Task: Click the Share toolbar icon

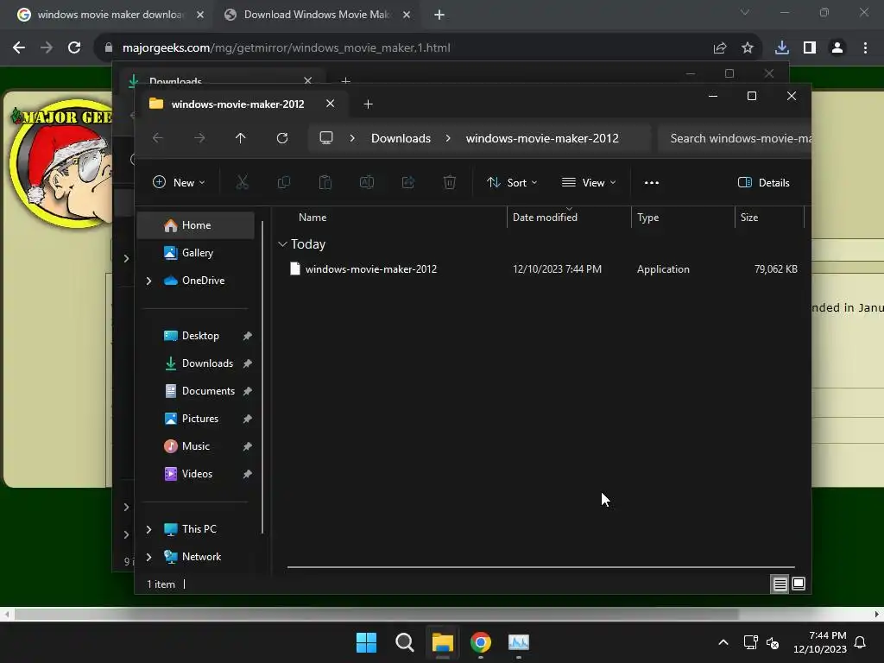Action: [x=408, y=183]
